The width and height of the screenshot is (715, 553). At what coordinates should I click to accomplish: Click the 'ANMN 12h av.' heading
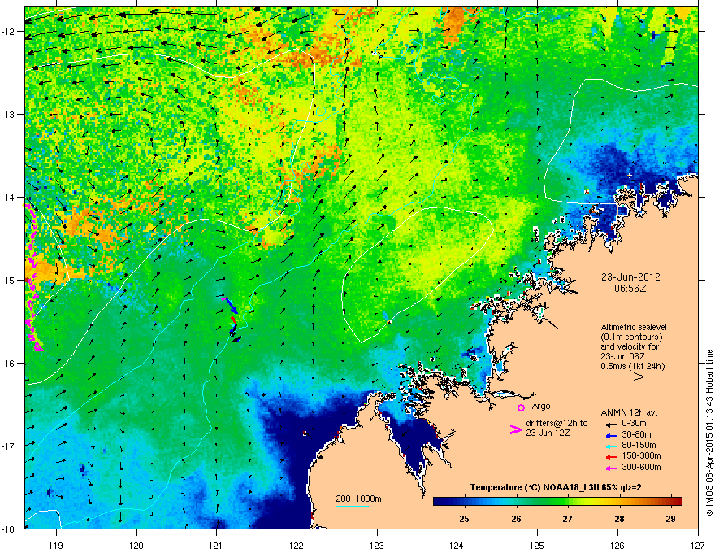629,413
